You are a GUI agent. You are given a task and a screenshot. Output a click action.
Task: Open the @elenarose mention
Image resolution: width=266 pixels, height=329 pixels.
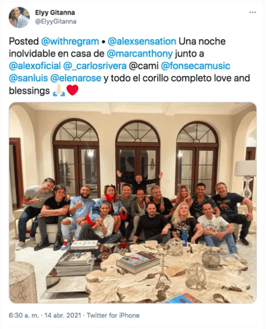tap(76, 78)
